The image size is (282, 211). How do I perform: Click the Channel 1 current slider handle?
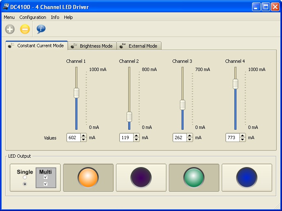pyautogui.click(x=76, y=93)
